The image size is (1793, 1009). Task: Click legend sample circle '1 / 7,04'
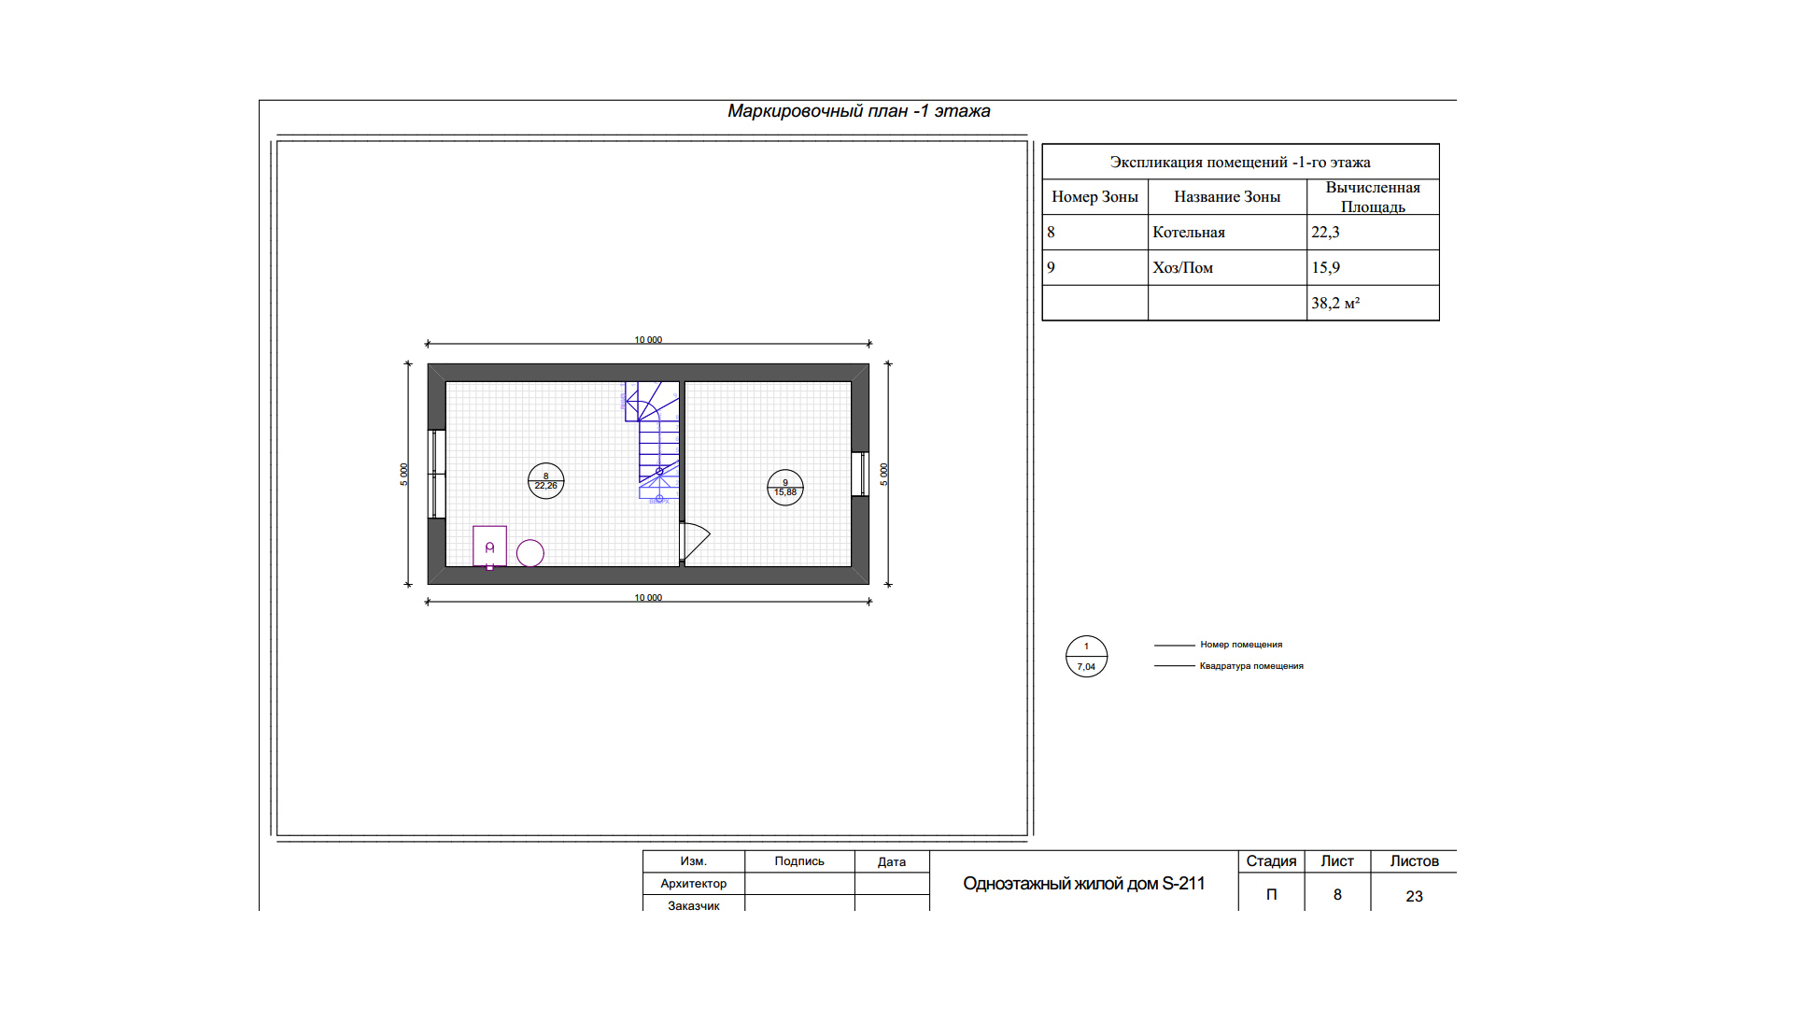[x=1086, y=657]
